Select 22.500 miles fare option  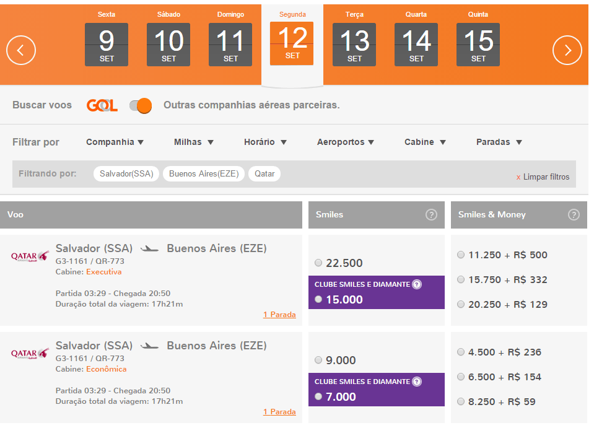tap(318, 263)
